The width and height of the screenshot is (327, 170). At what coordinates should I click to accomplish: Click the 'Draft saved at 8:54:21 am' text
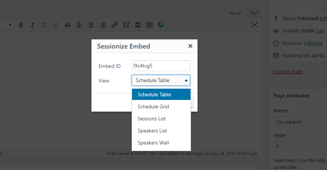click(x=132, y=154)
